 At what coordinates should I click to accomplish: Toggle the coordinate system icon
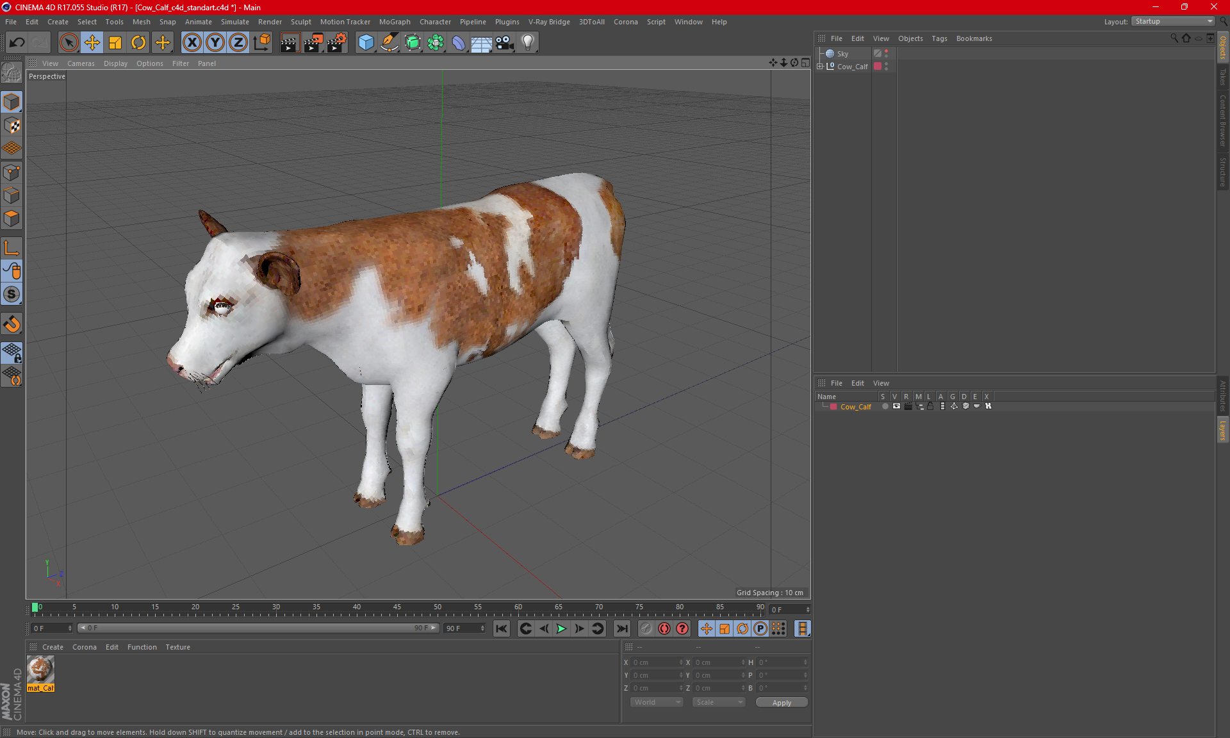pos(262,43)
